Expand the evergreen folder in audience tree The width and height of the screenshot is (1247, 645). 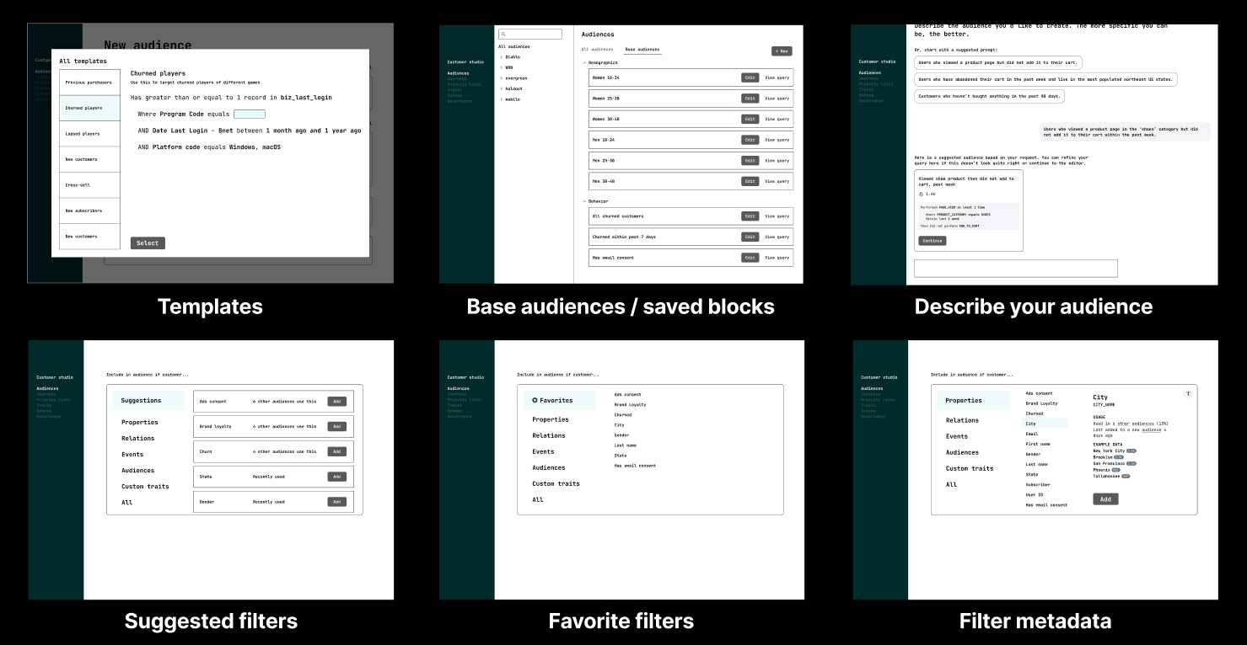[x=501, y=78]
